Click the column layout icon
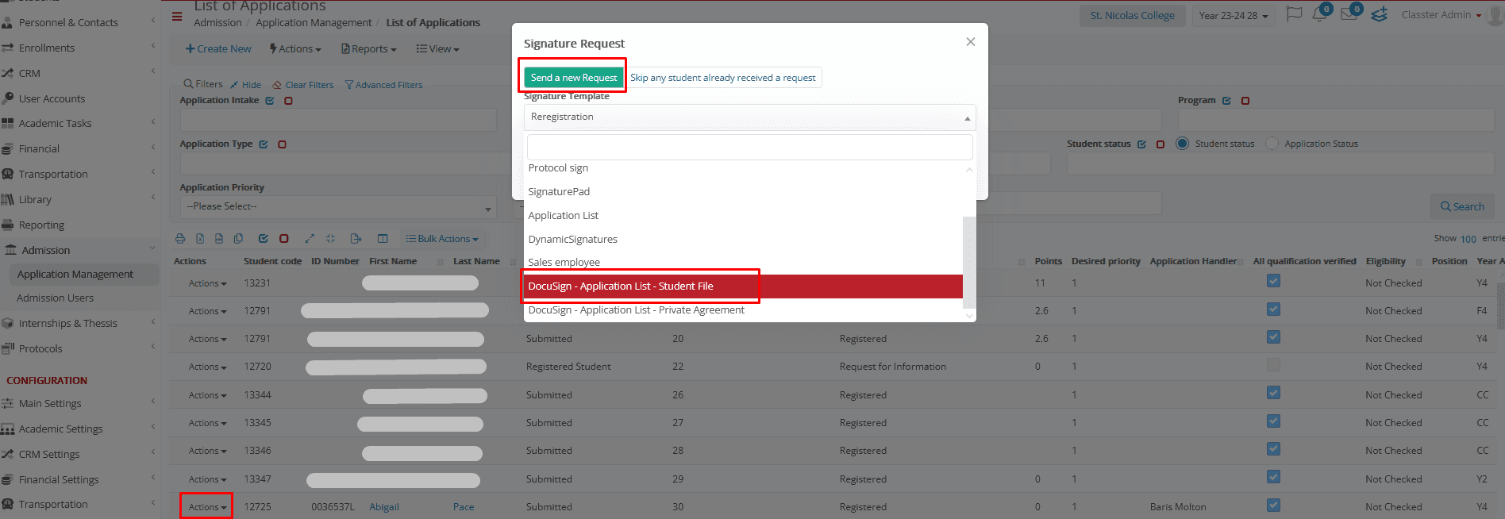 click(383, 238)
